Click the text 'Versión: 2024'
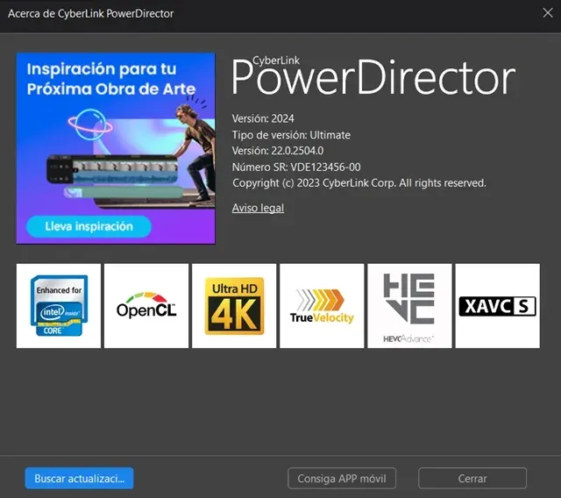The width and height of the screenshot is (561, 498). pyautogui.click(x=263, y=118)
